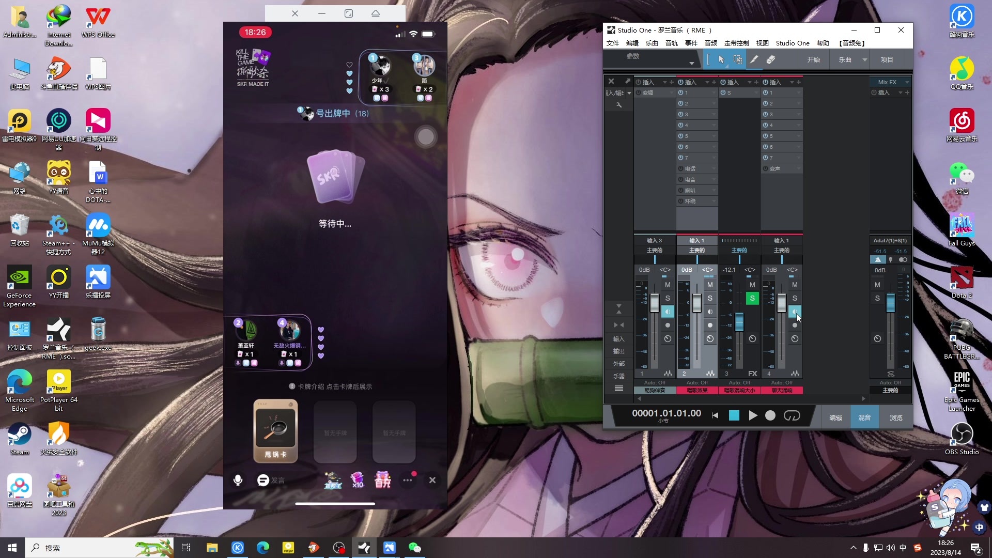Mute the main output channel
The height and width of the screenshot is (558, 992).
(x=878, y=285)
